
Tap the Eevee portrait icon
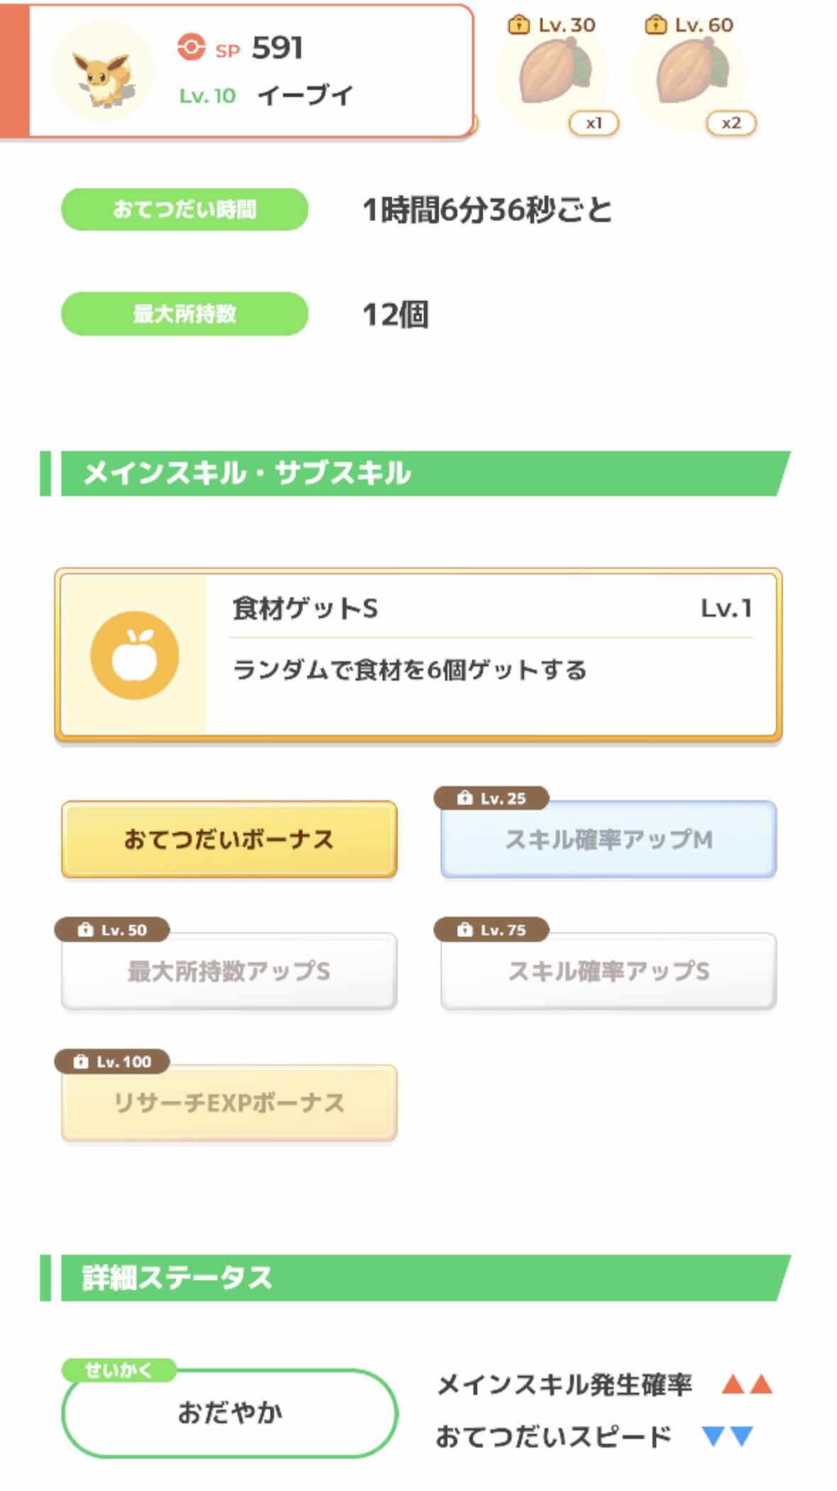pyautogui.click(x=103, y=71)
